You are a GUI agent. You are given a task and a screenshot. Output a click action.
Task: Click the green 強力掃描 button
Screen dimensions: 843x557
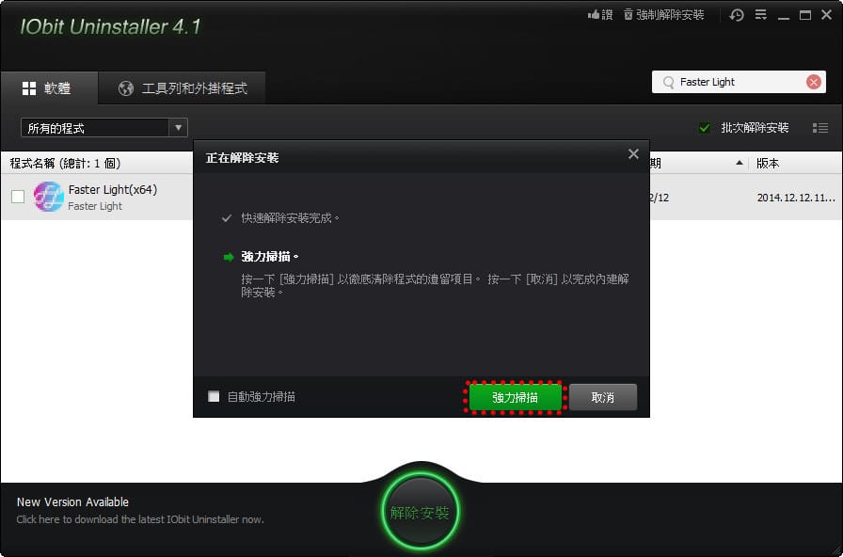pos(515,397)
